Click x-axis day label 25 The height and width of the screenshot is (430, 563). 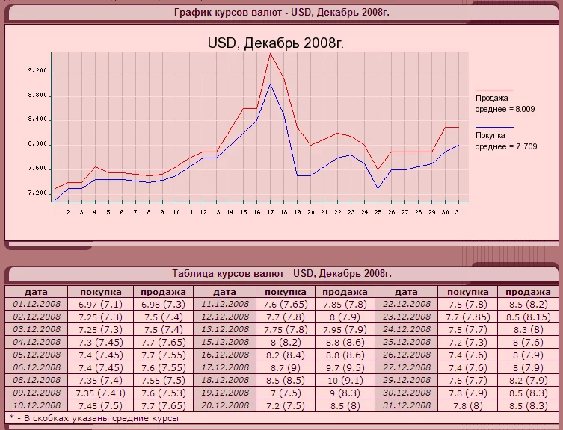pyautogui.click(x=378, y=212)
